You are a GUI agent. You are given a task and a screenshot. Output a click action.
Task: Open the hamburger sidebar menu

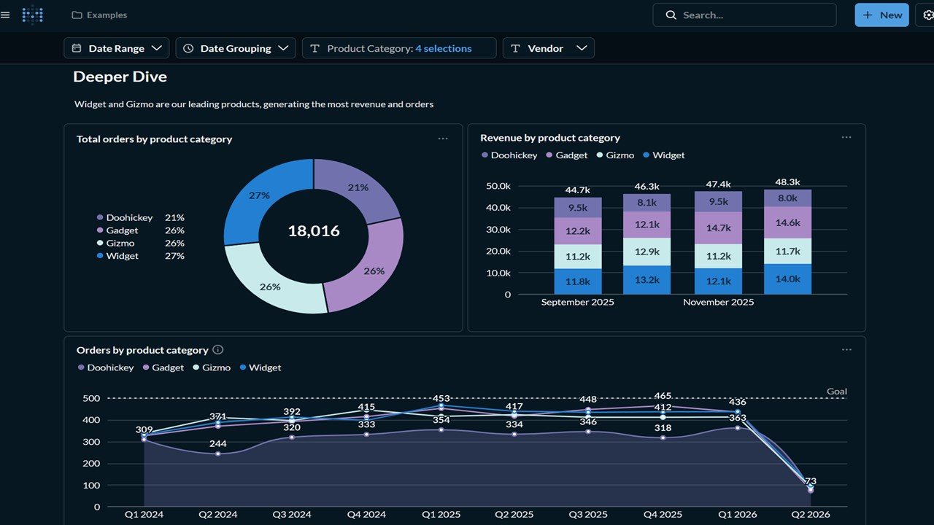point(6,15)
